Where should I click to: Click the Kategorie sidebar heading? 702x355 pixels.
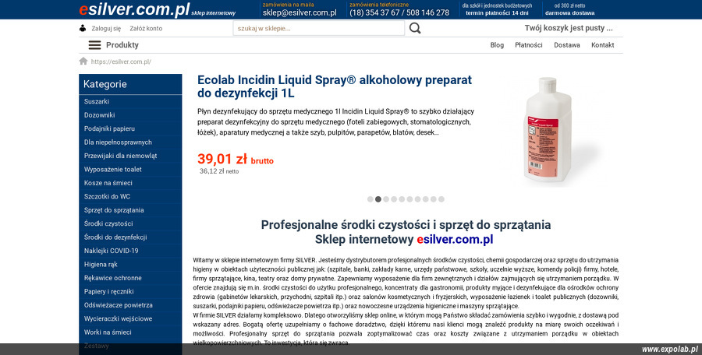pos(105,84)
